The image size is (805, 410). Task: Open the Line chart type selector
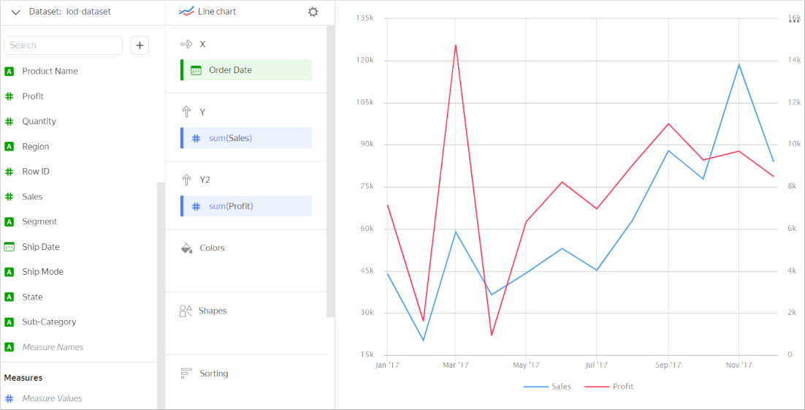pyautogui.click(x=209, y=12)
